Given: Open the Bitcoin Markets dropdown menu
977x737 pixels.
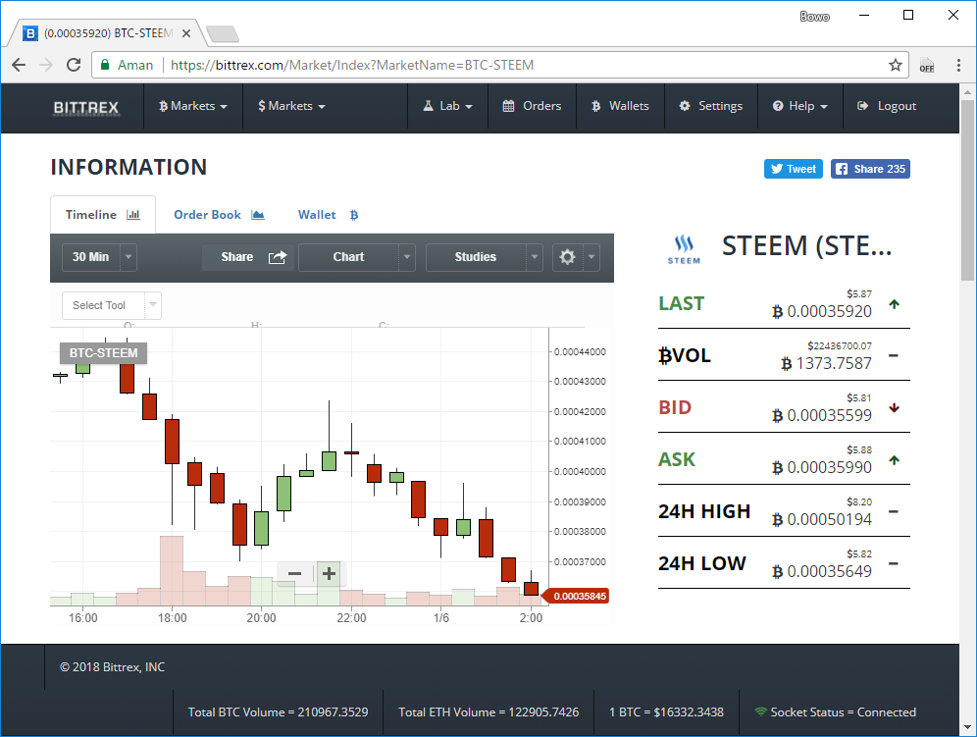Looking at the screenshot, I should 192,106.
